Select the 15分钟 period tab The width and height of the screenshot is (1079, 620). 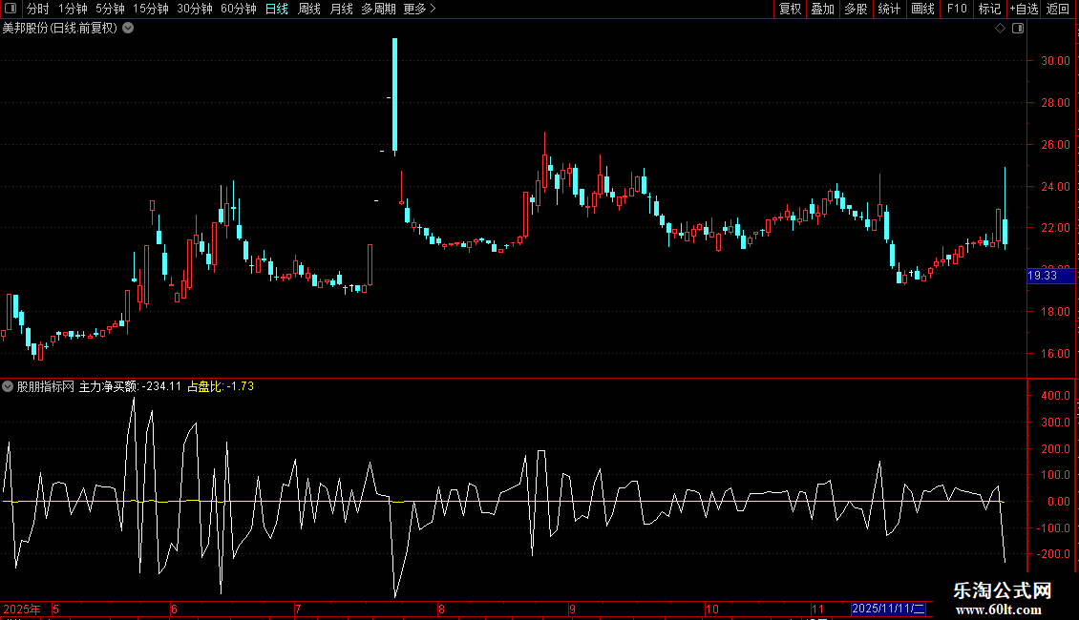pyautogui.click(x=151, y=9)
